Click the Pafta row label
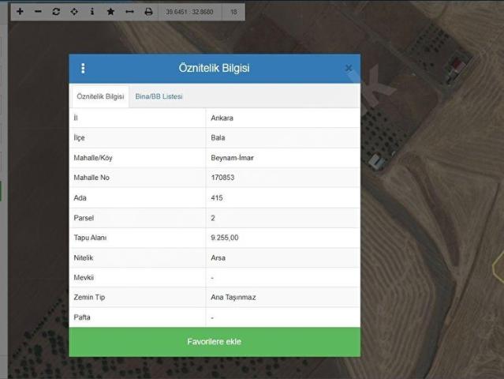 click(82, 317)
